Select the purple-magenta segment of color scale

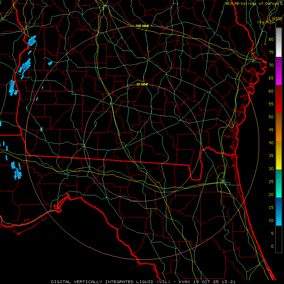tap(279, 71)
